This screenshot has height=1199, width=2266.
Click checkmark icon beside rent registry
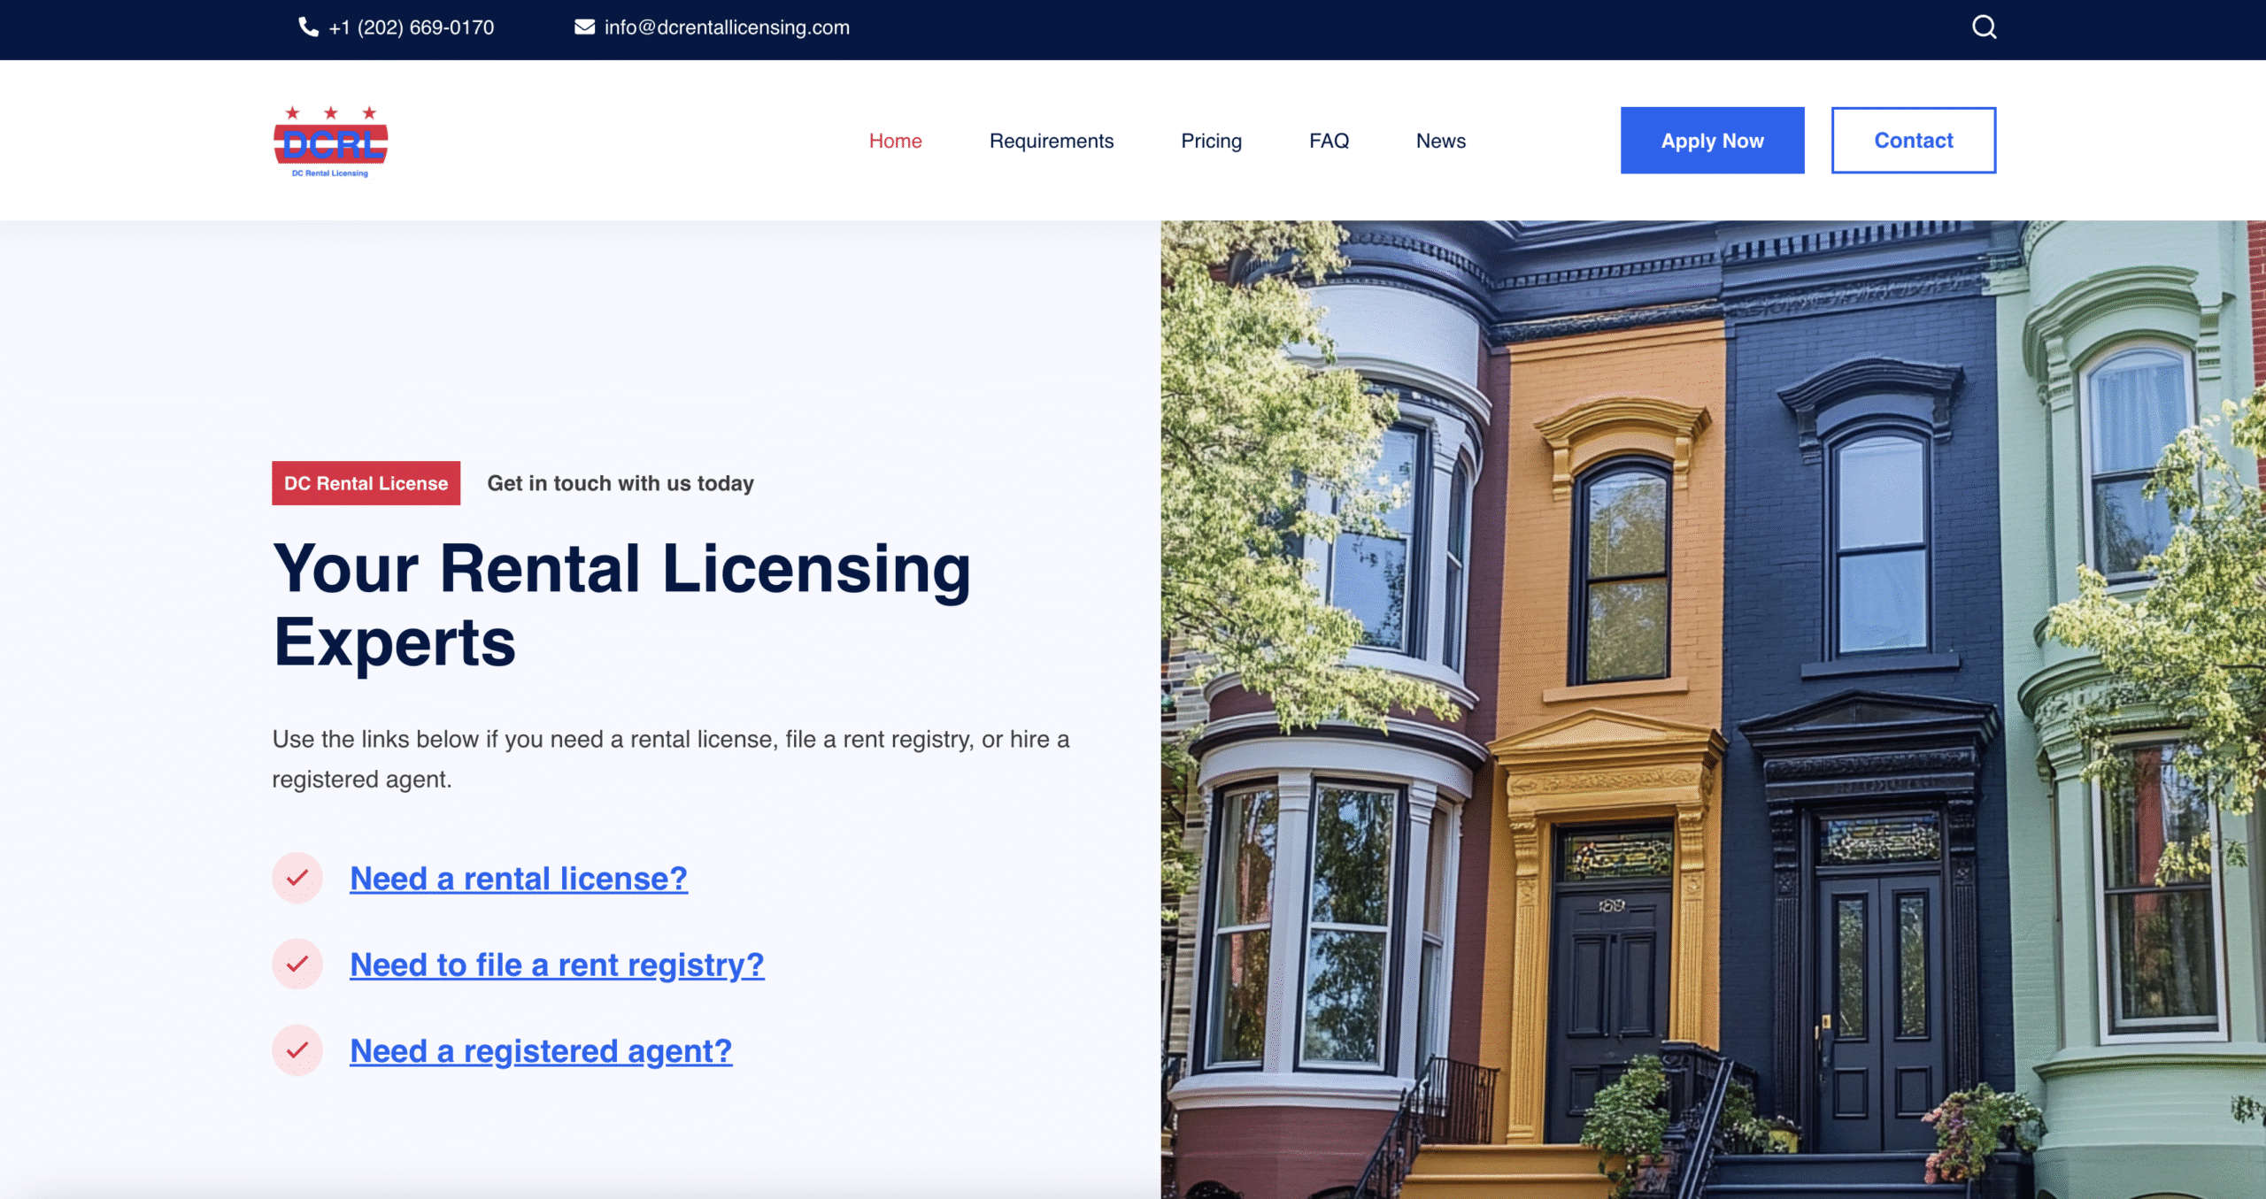click(x=297, y=964)
